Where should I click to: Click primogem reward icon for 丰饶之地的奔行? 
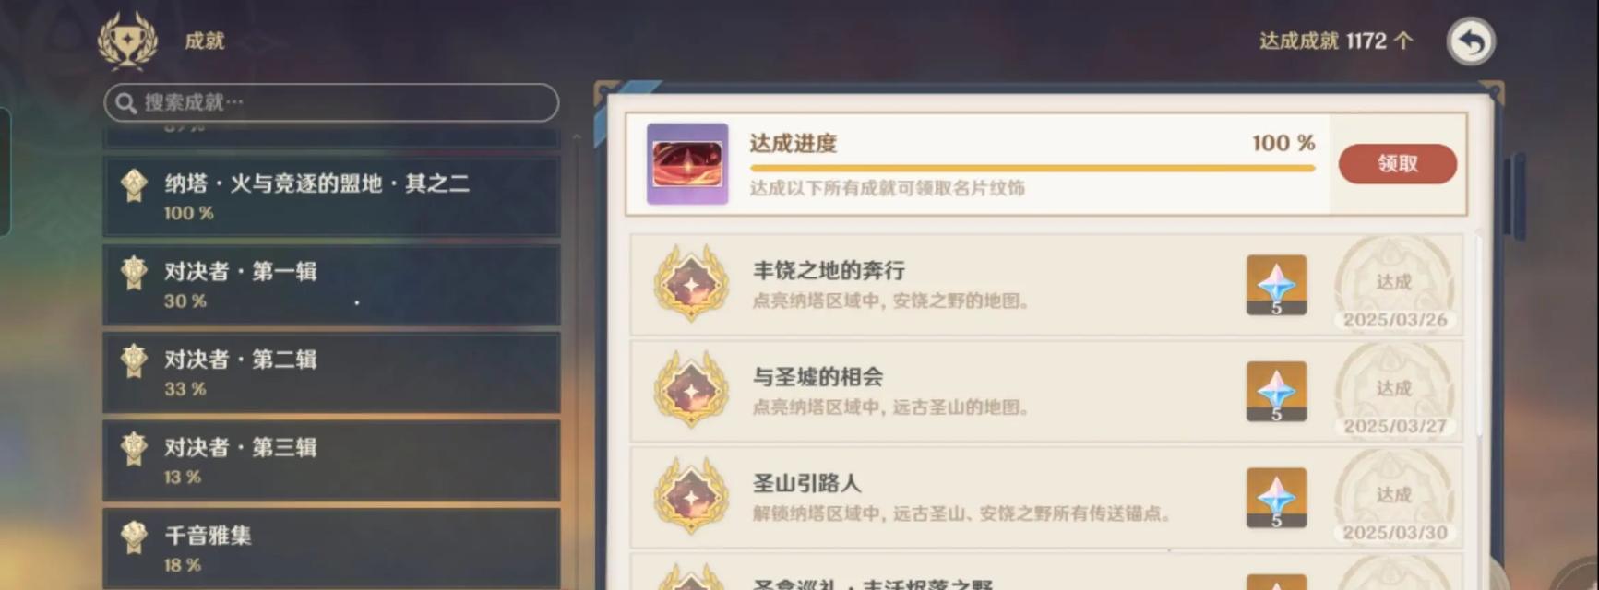point(1276,285)
